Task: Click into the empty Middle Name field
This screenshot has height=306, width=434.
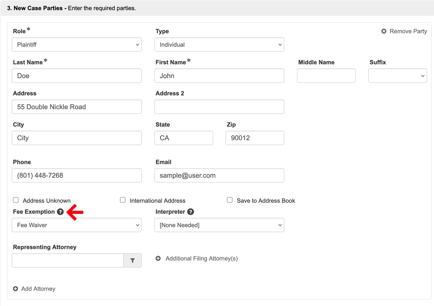Action: (x=326, y=76)
